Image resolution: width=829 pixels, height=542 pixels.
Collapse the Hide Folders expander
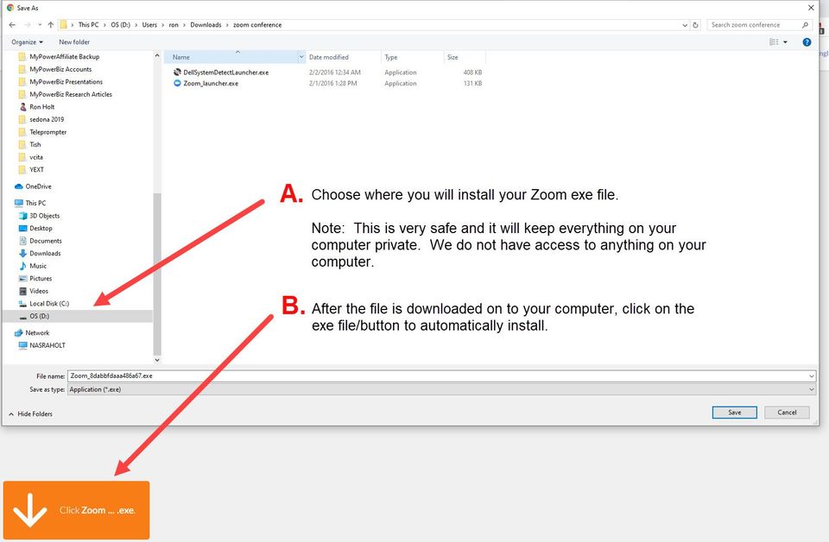click(x=31, y=414)
